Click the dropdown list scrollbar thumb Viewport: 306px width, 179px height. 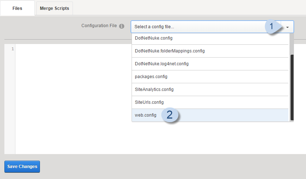[292, 88]
